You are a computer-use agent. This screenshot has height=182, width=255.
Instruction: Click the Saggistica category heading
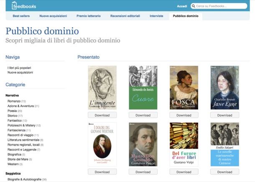(13, 173)
